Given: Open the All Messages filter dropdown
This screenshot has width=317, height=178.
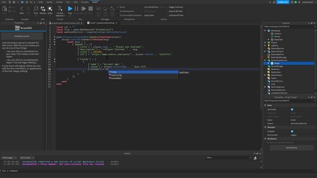Looking at the screenshot, I should coord(9,158).
